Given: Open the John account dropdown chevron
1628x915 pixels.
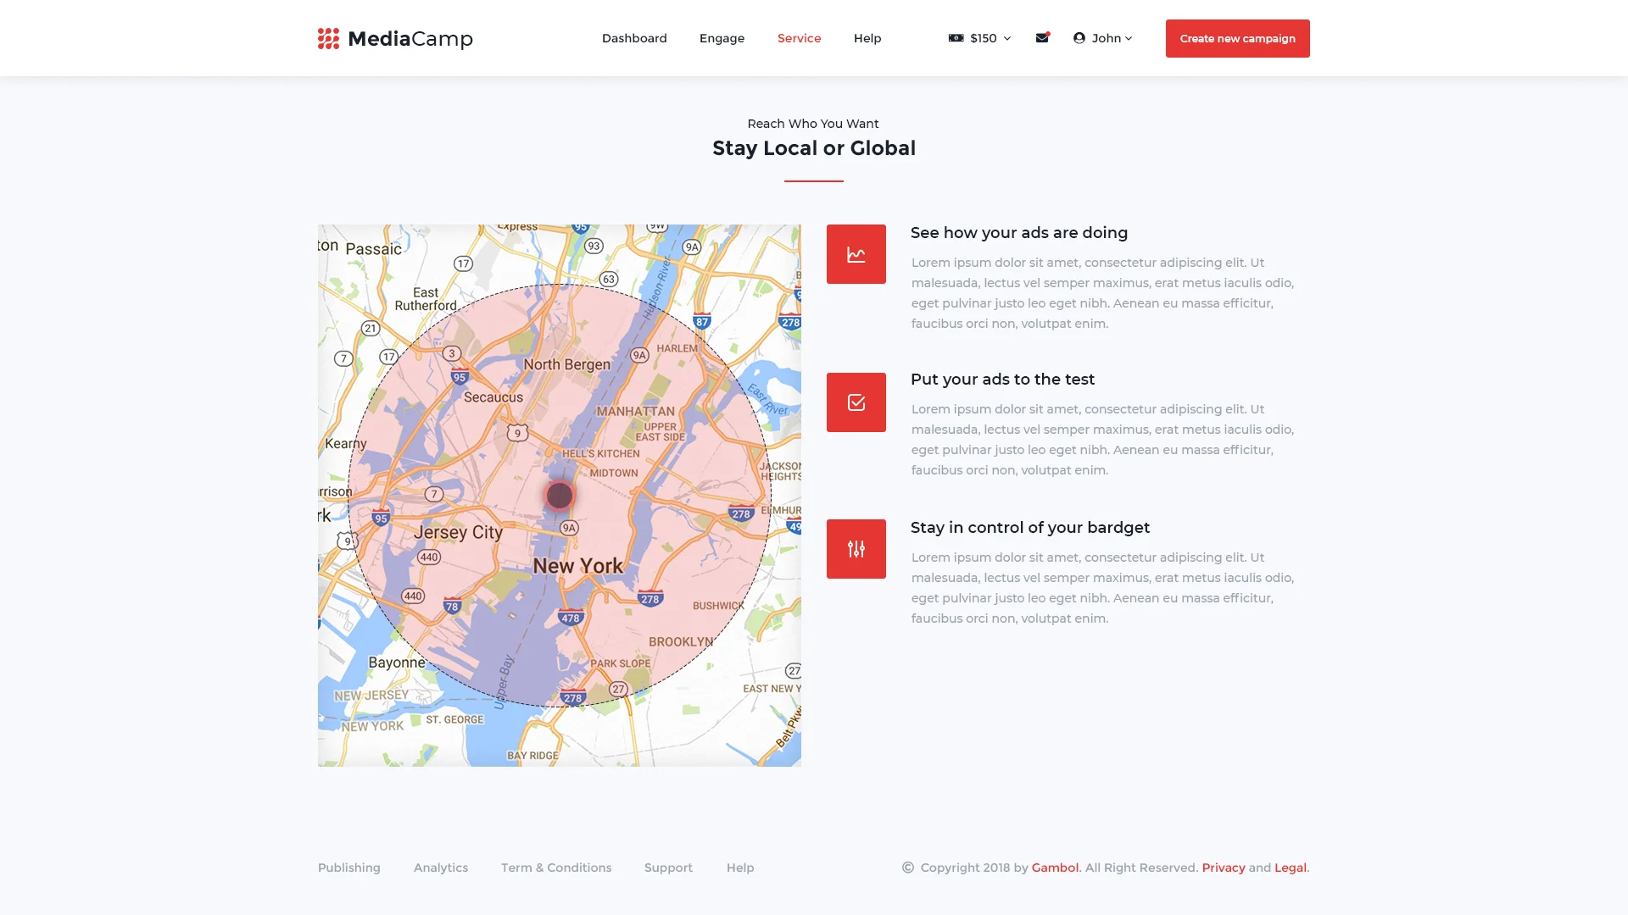Looking at the screenshot, I should pos(1129,38).
